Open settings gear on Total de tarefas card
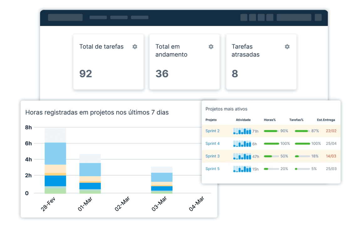The image size is (357, 233). 135,47
